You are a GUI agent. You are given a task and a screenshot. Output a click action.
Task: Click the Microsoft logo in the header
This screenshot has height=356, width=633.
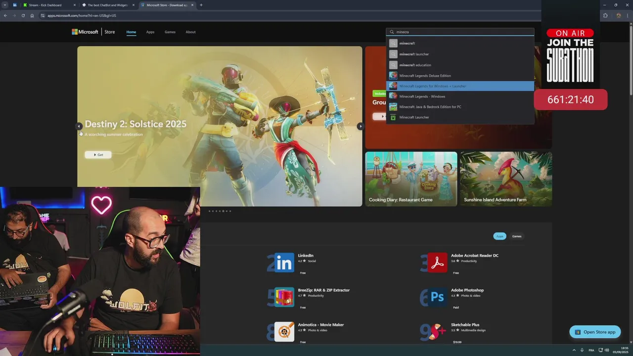[85, 32]
